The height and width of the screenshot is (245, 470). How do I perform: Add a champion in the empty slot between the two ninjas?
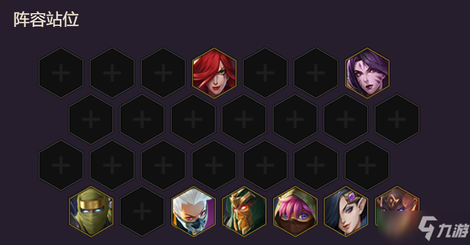(x=142, y=212)
